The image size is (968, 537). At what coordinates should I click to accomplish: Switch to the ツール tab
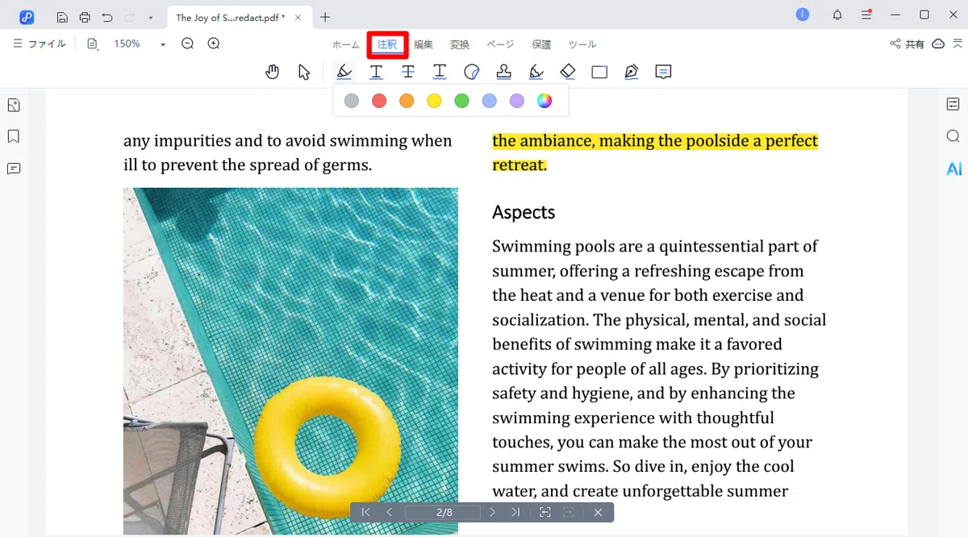tap(582, 44)
